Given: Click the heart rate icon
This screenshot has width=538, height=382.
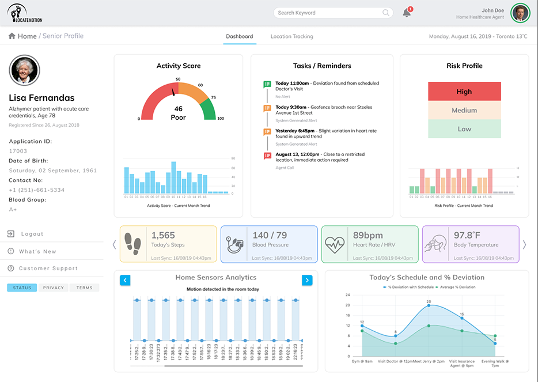Looking at the screenshot, I should (336, 244).
